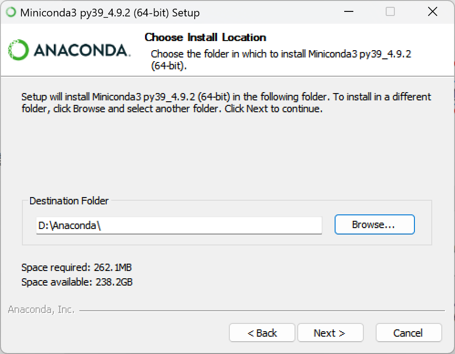Click the "Setup will install Miniconda3" description text
Screen dimensions: 455x354
click(226, 103)
